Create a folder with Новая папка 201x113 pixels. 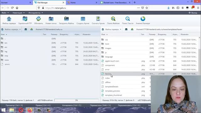coord(51,20)
